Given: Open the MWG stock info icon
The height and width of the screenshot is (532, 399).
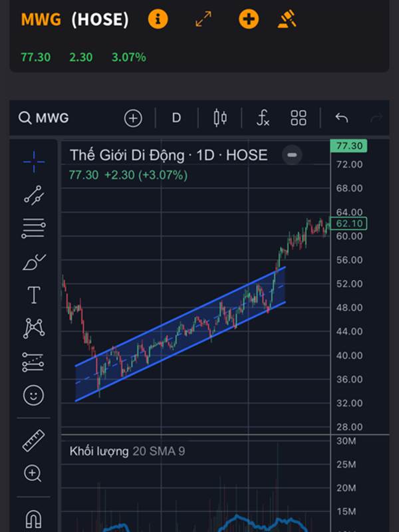Looking at the screenshot, I should point(158,19).
